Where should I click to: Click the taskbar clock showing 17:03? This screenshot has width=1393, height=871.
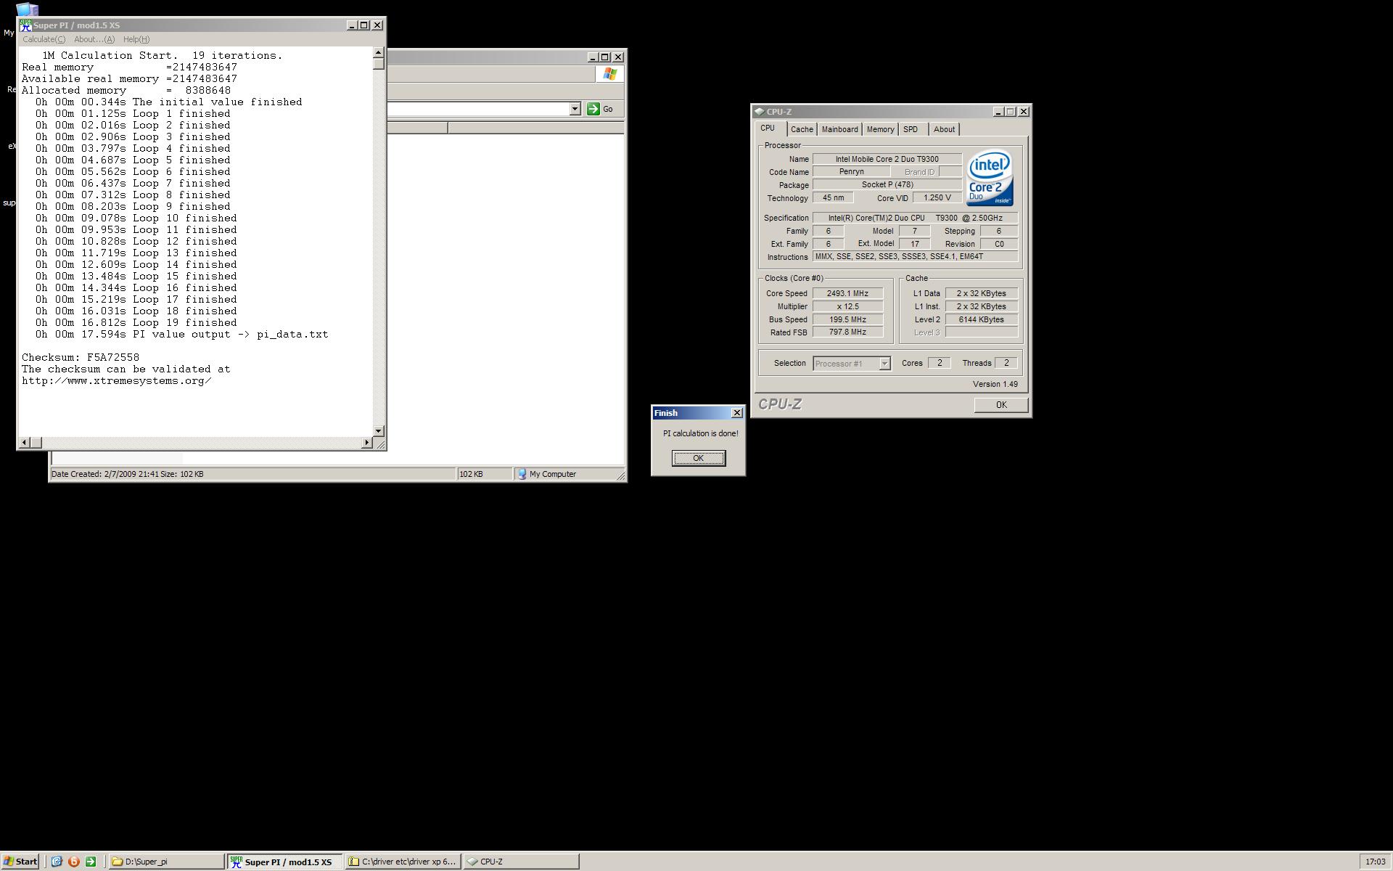coord(1375,862)
